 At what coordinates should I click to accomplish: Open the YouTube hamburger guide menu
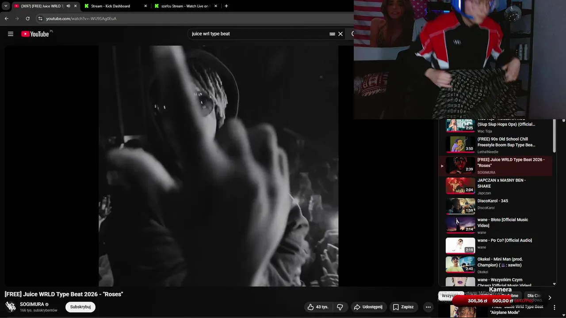pos(11,34)
